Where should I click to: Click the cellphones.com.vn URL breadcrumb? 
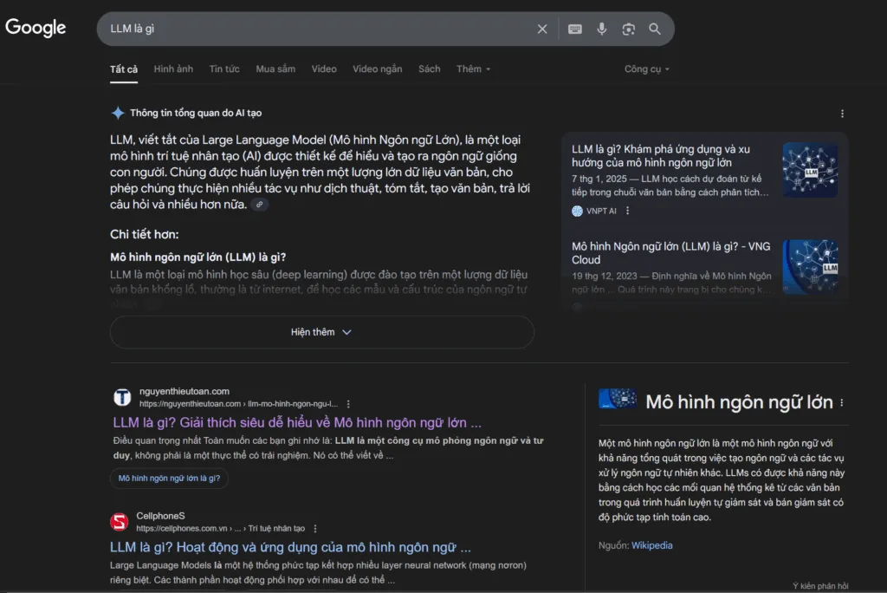click(221, 529)
